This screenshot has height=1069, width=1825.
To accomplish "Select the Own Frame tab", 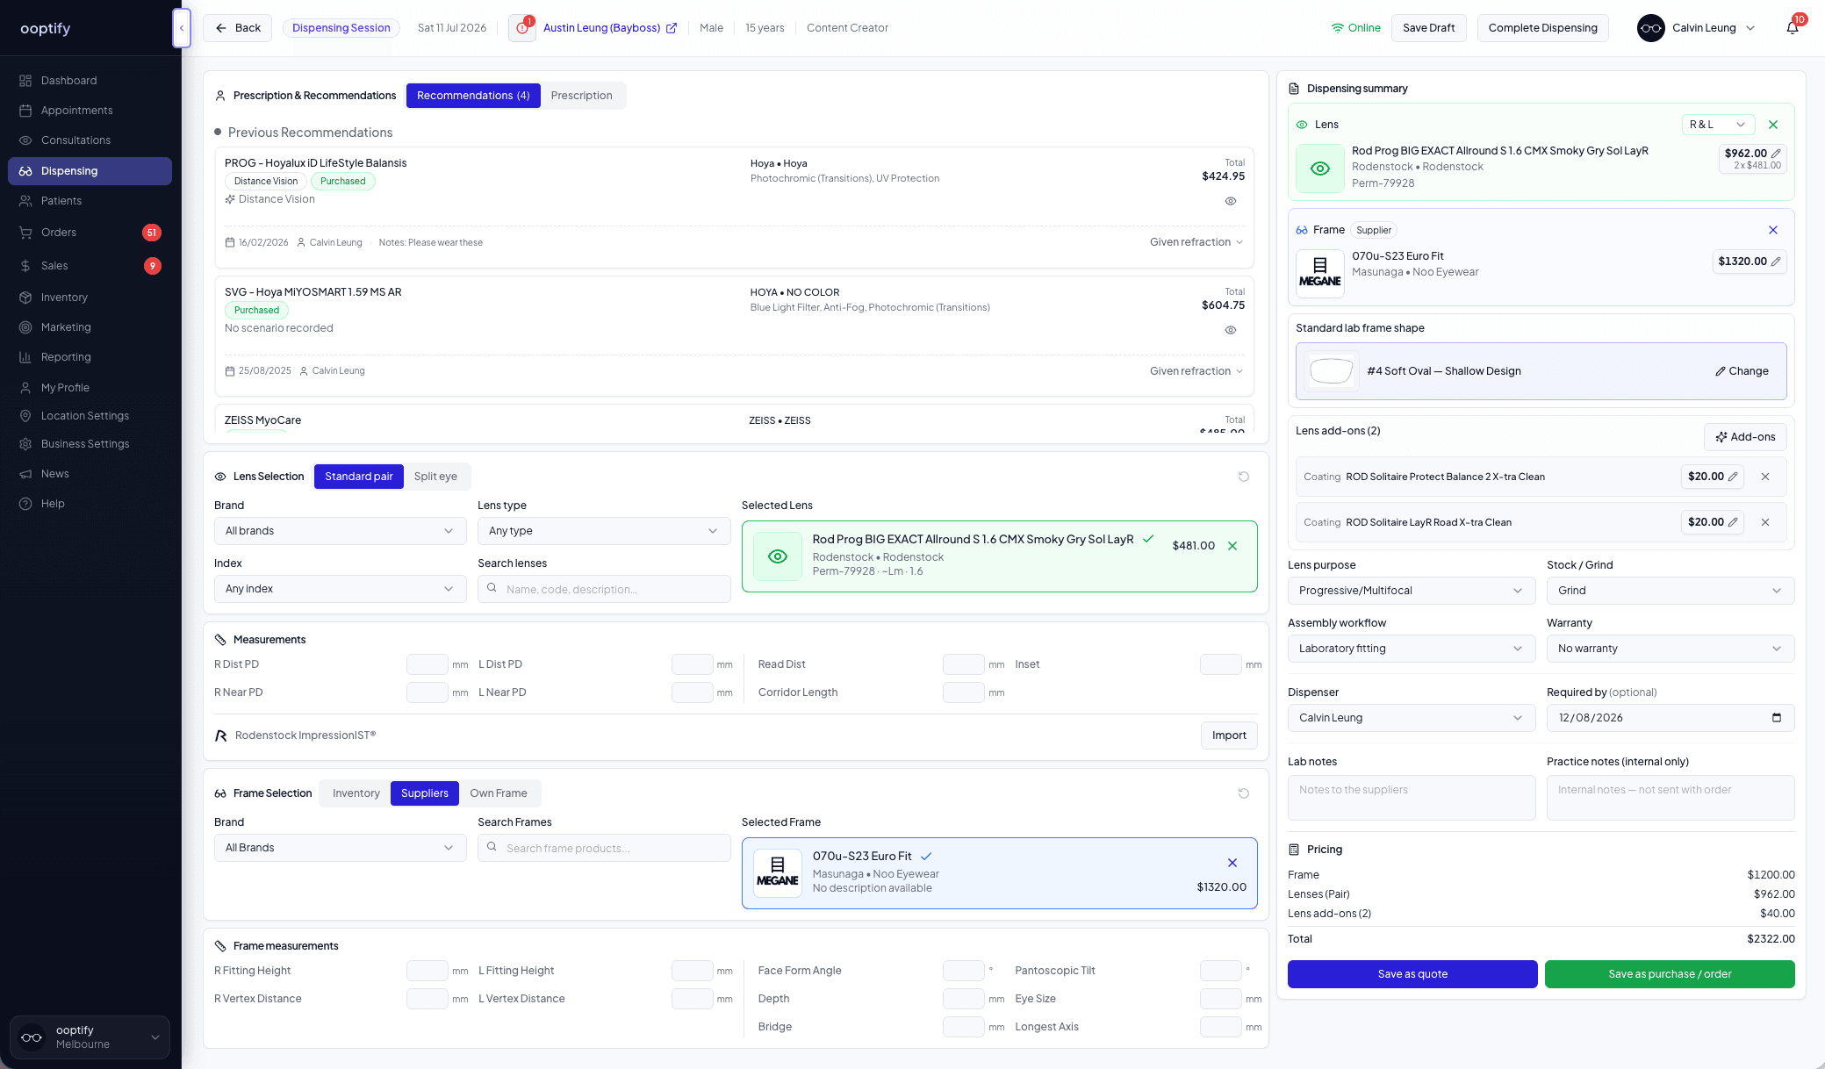I will 499,793.
